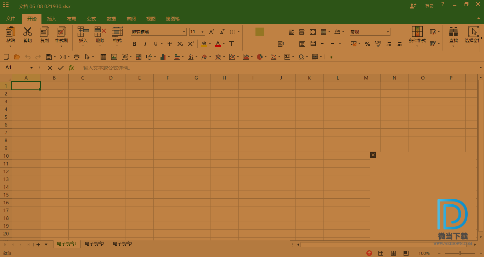Click the new blank document icon
The width and height of the screenshot is (484, 257).
pos(6,57)
